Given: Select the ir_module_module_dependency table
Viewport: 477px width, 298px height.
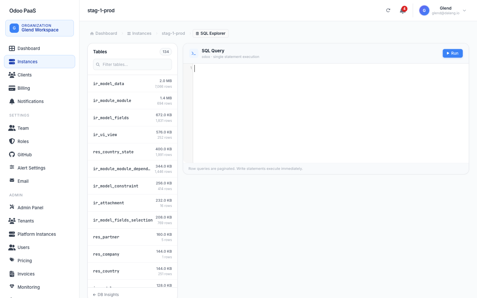Looking at the screenshot, I should (x=132, y=169).
